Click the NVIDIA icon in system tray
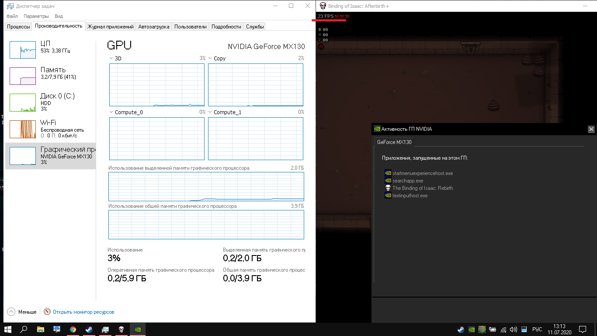Image resolution: width=597 pixels, height=336 pixels. pos(472,329)
